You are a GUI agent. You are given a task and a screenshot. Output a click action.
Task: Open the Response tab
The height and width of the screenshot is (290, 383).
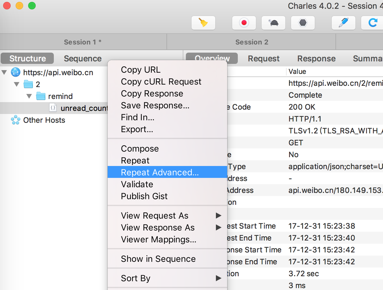coord(316,59)
